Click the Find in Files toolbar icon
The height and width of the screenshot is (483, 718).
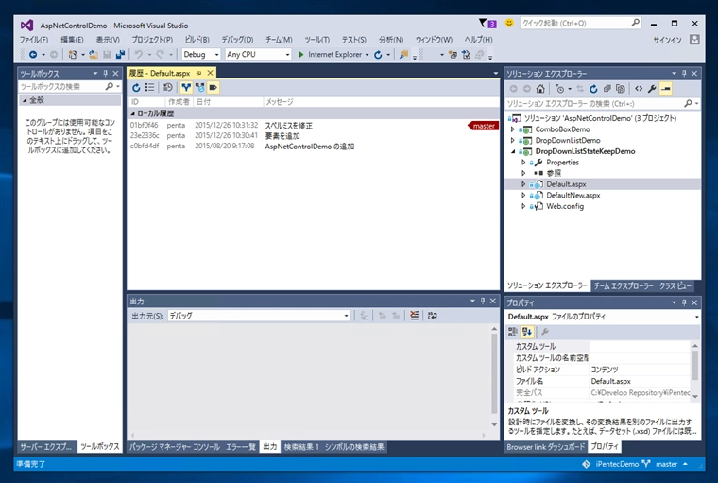click(403, 55)
